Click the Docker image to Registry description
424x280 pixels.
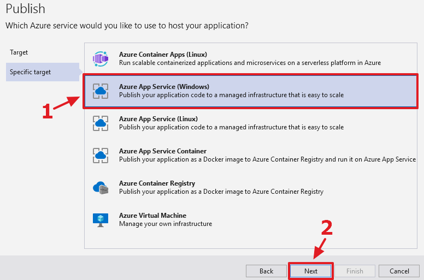[x=221, y=192]
